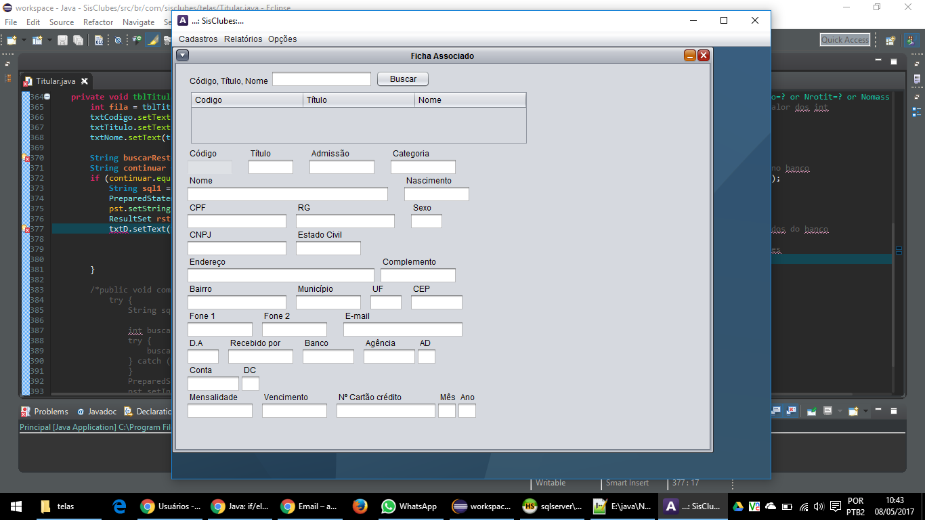Minimize the Ficha Associado internal frame
925x520 pixels.
tap(690, 56)
